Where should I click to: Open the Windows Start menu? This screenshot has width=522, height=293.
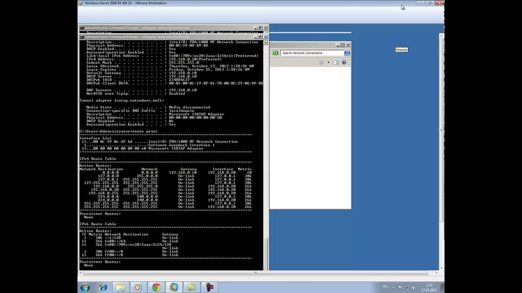tap(85, 288)
